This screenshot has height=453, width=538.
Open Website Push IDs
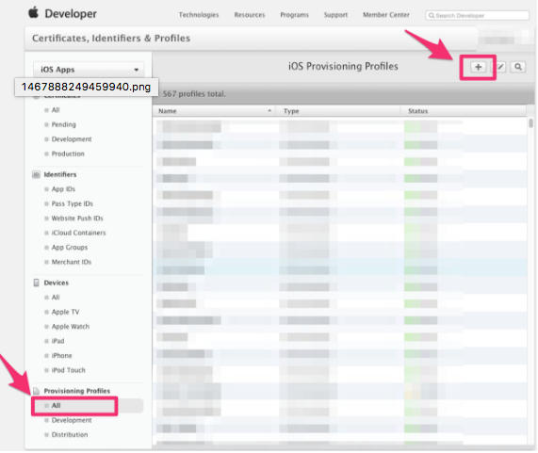point(77,218)
